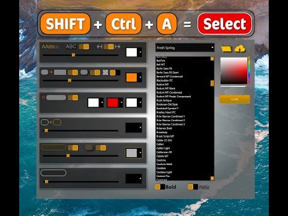Toggle the Bold switch
Screen dimensions: 288x216
(160, 187)
